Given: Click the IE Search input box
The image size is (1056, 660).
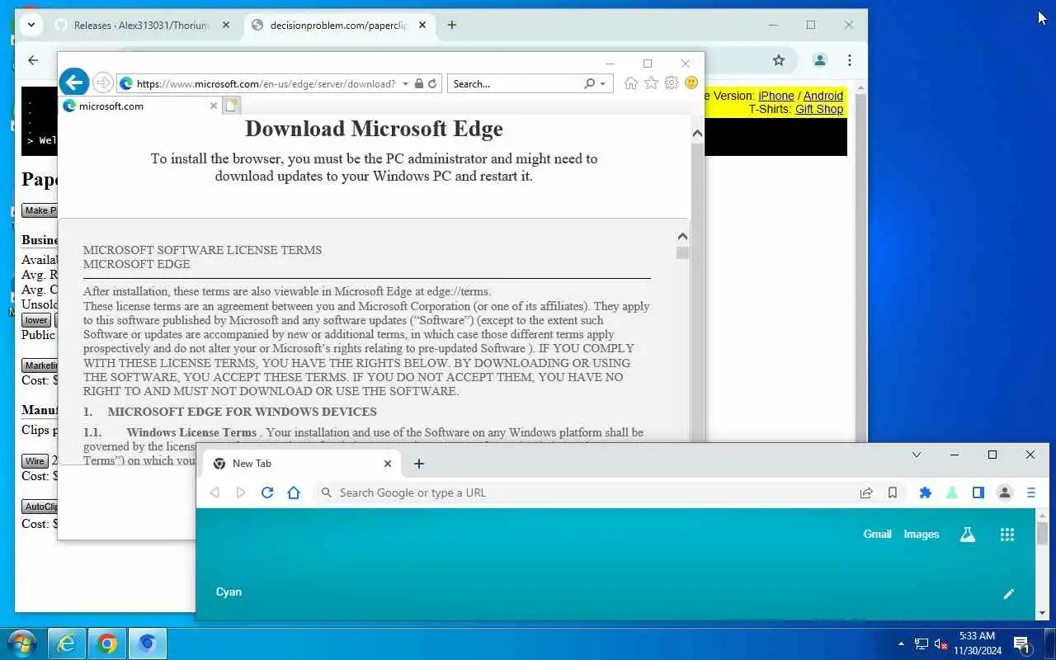Looking at the screenshot, I should pos(516,83).
